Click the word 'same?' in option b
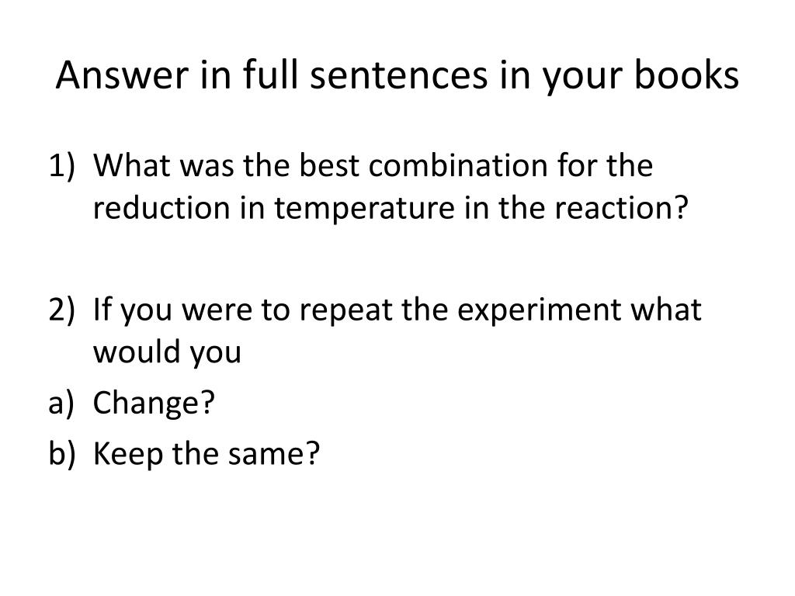 point(274,454)
